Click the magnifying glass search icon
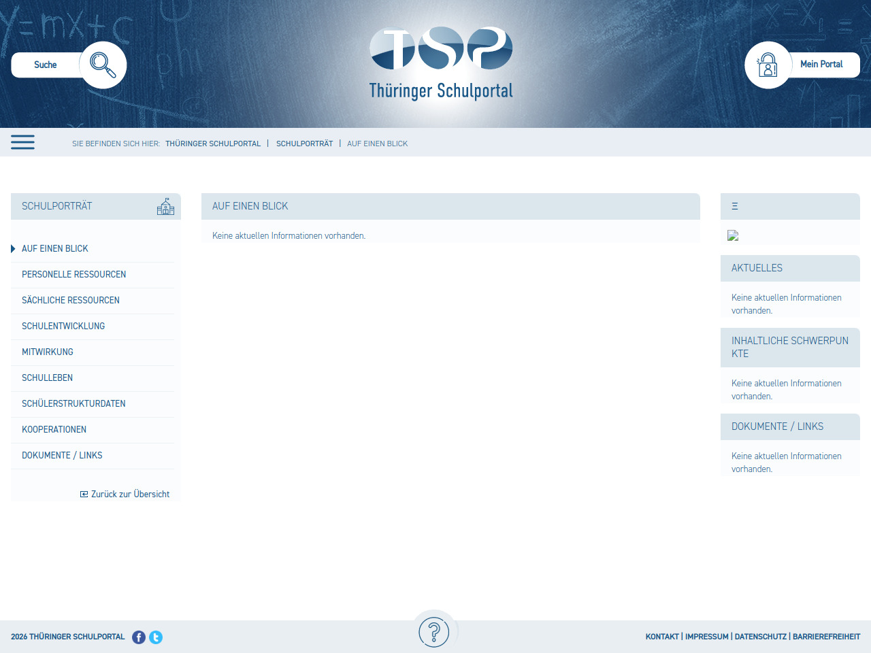Screen dimensions: 871x653 [x=103, y=65]
